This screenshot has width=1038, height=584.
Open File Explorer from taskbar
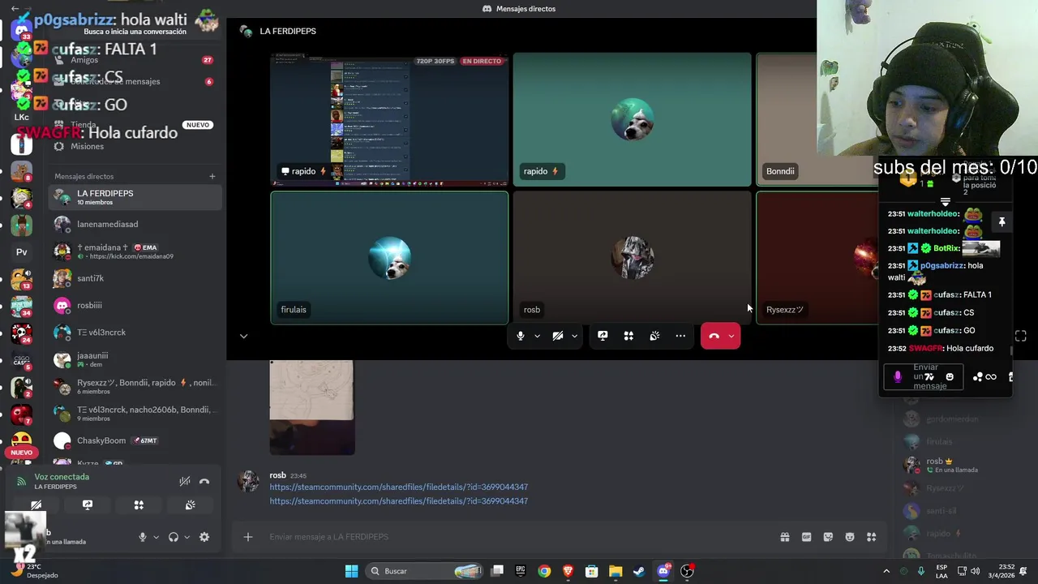616,571
